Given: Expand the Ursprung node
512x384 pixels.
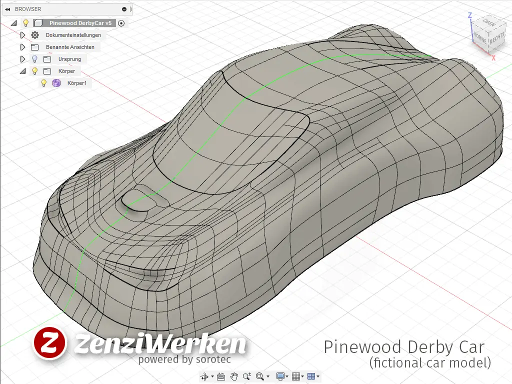Looking at the screenshot, I should pyautogui.click(x=22, y=59).
